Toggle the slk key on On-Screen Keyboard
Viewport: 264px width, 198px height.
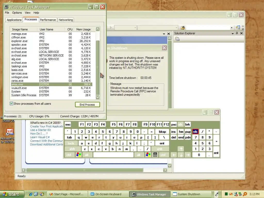pos(180,125)
